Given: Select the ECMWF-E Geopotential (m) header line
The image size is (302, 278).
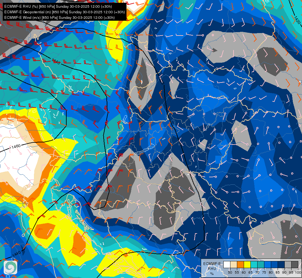Looking at the screenshot, I should pos(64,12).
